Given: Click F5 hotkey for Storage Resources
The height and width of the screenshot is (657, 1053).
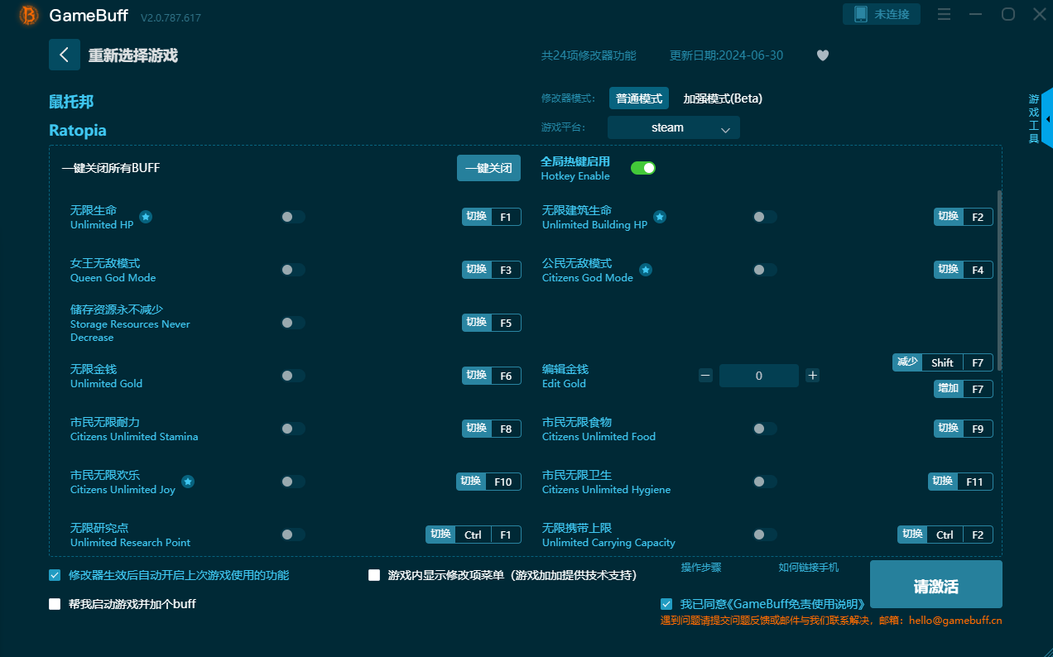Looking at the screenshot, I should pos(492,323).
